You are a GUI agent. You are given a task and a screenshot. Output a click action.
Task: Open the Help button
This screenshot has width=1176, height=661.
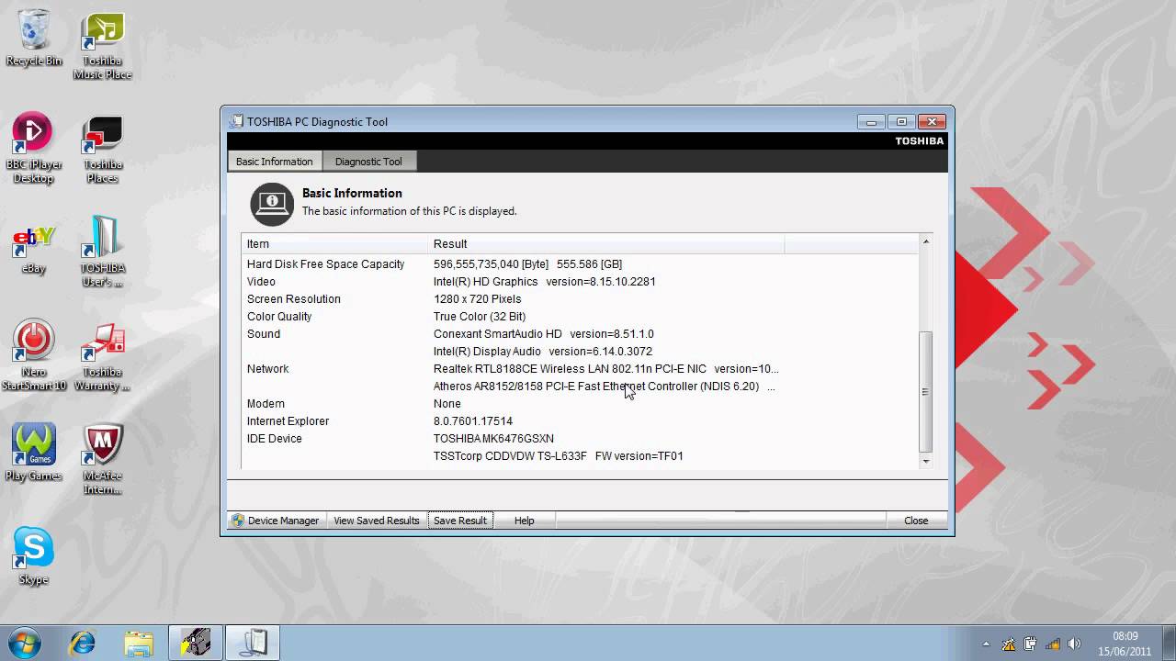pyautogui.click(x=524, y=521)
